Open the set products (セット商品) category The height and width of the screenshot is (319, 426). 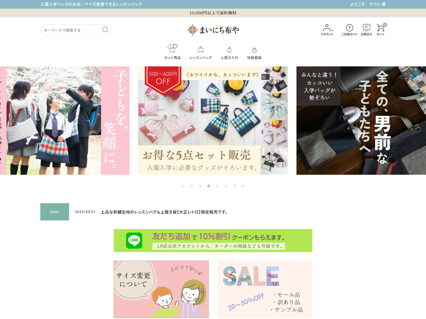(173, 51)
